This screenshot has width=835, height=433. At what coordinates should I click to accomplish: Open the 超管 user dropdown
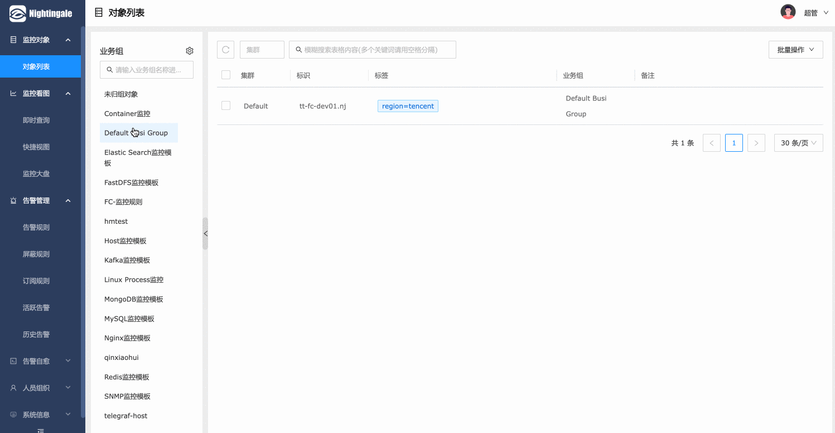[816, 13]
